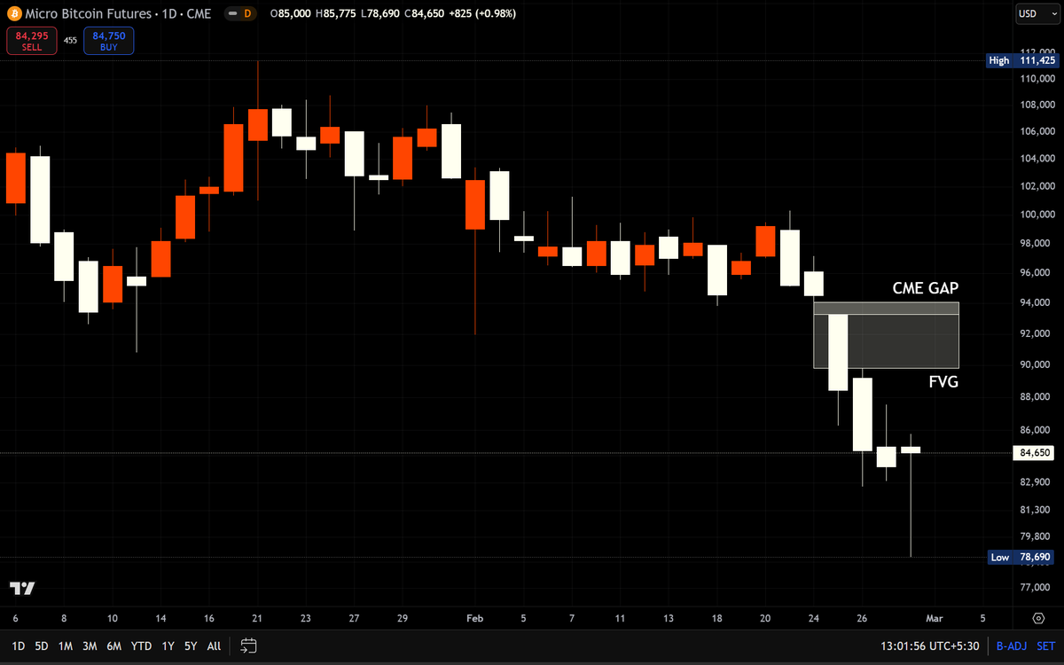
Task: Toggle the B-ADJ back-adjustment option
Action: [1011, 646]
